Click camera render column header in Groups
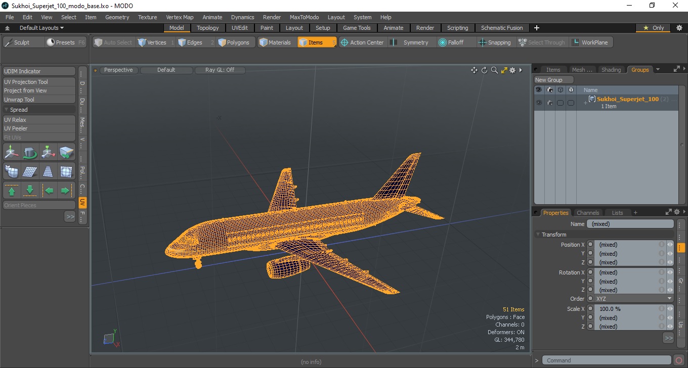Image resolution: width=688 pixels, height=368 pixels. point(549,89)
